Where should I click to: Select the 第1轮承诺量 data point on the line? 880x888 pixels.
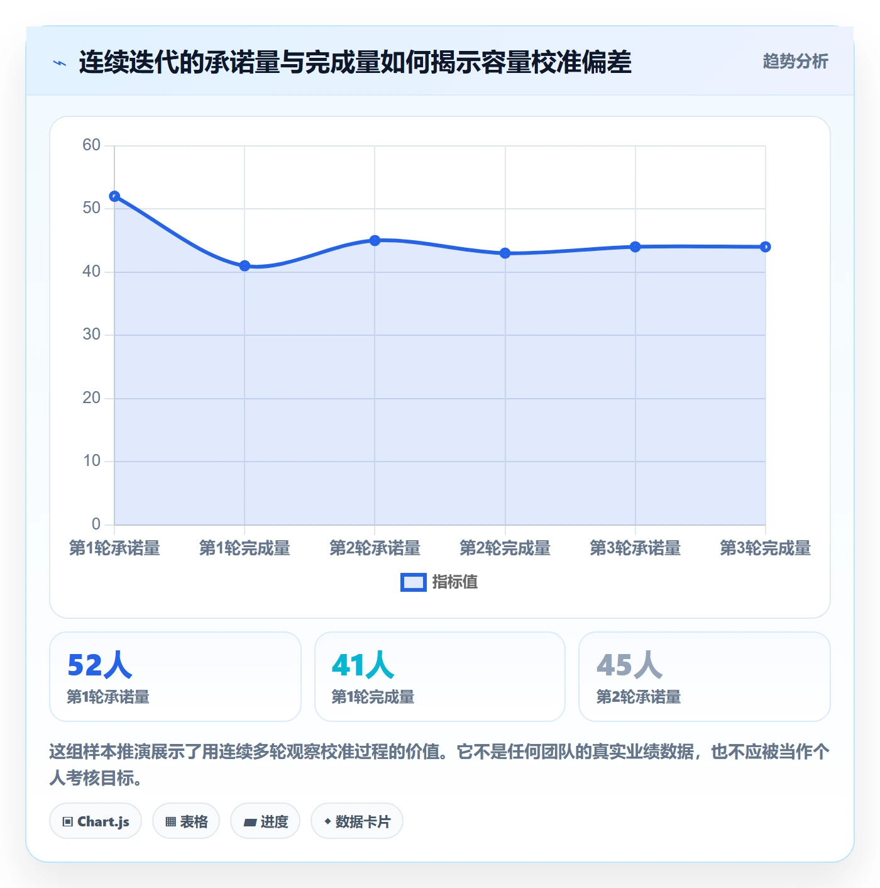tap(114, 196)
